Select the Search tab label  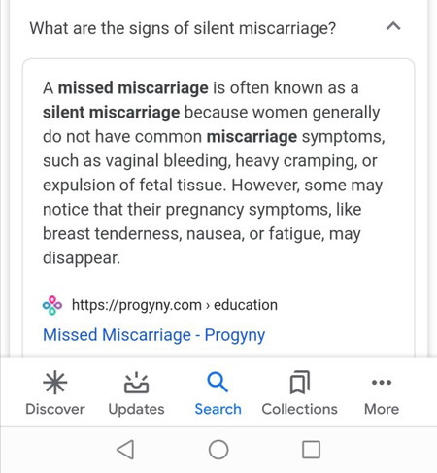tap(218, 409)
